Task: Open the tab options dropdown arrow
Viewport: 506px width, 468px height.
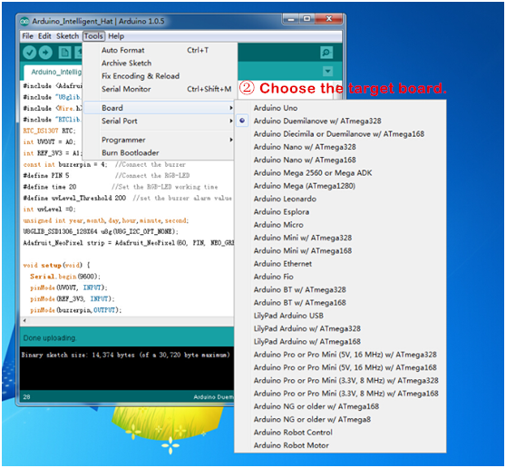Action: pyautogui.click(x=327, y=71)
